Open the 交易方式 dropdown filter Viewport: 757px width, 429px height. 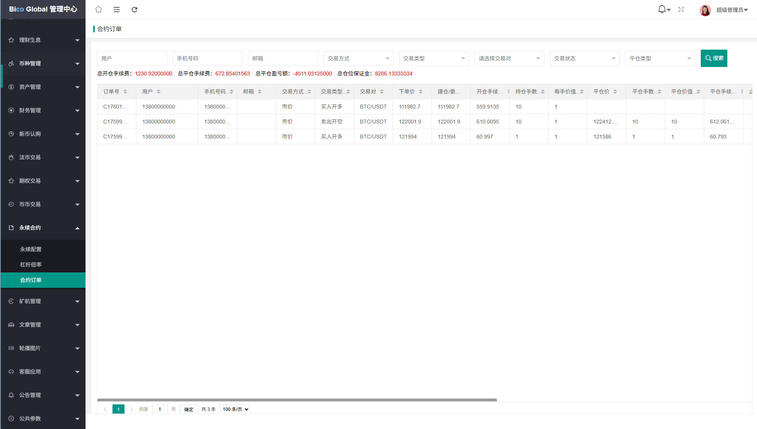[x=358, y=58]
